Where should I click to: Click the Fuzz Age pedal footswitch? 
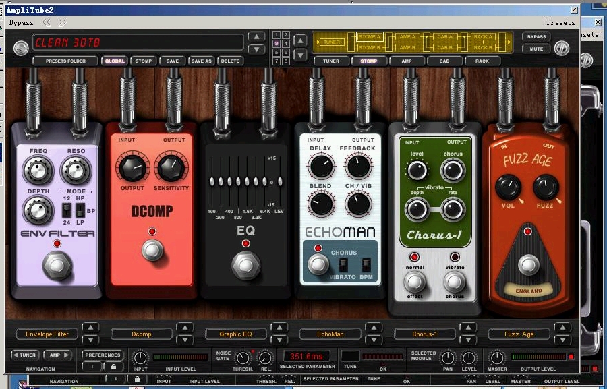point(528,265)
